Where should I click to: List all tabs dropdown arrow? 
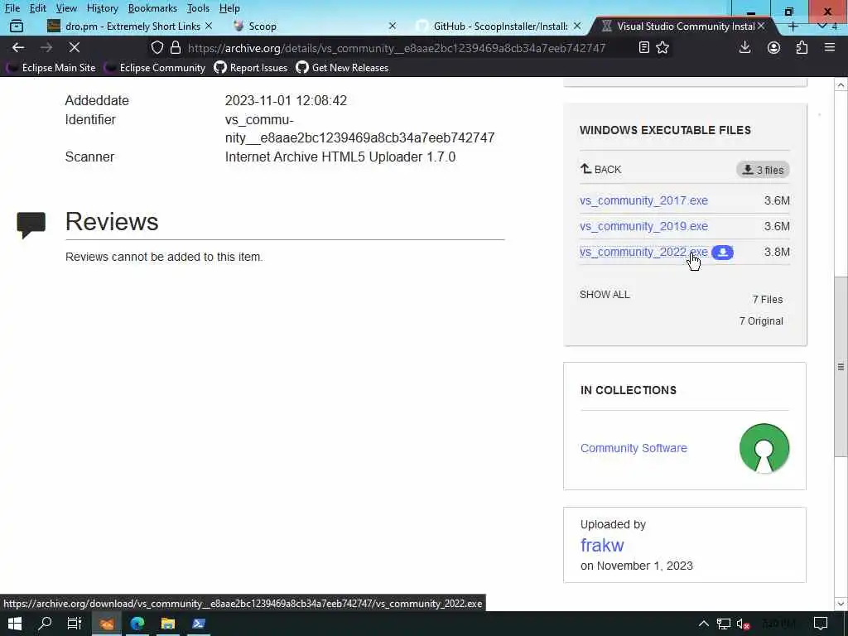[x=822, y=26]
